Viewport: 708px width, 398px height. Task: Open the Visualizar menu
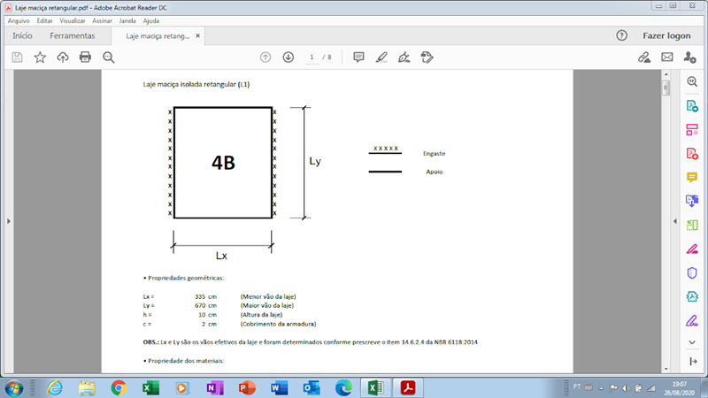point(73,20)
